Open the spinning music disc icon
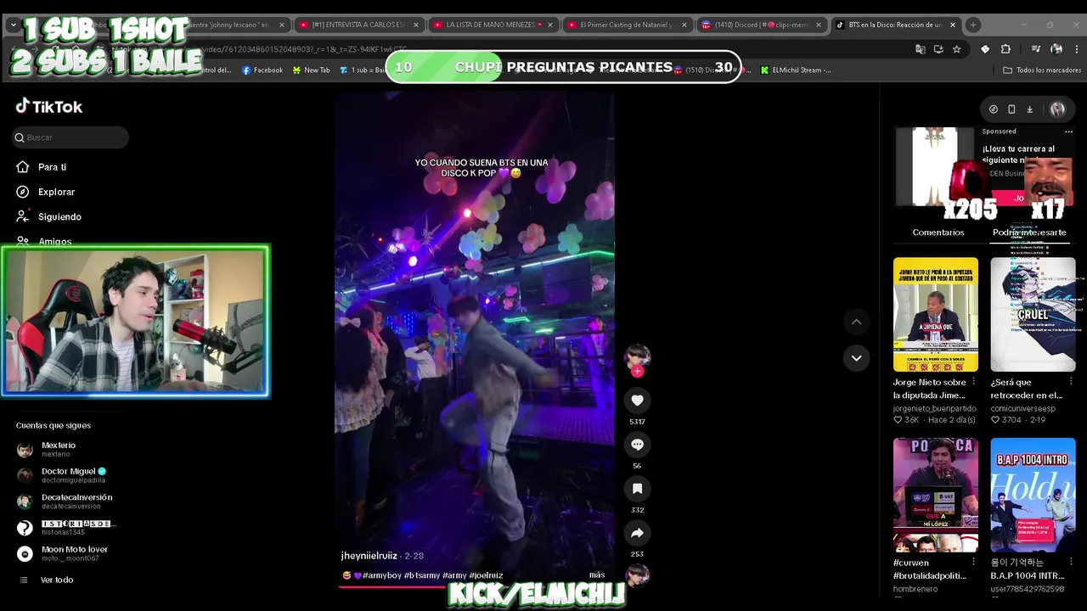This screenshot has width=1087, height=611. point(637,575)
